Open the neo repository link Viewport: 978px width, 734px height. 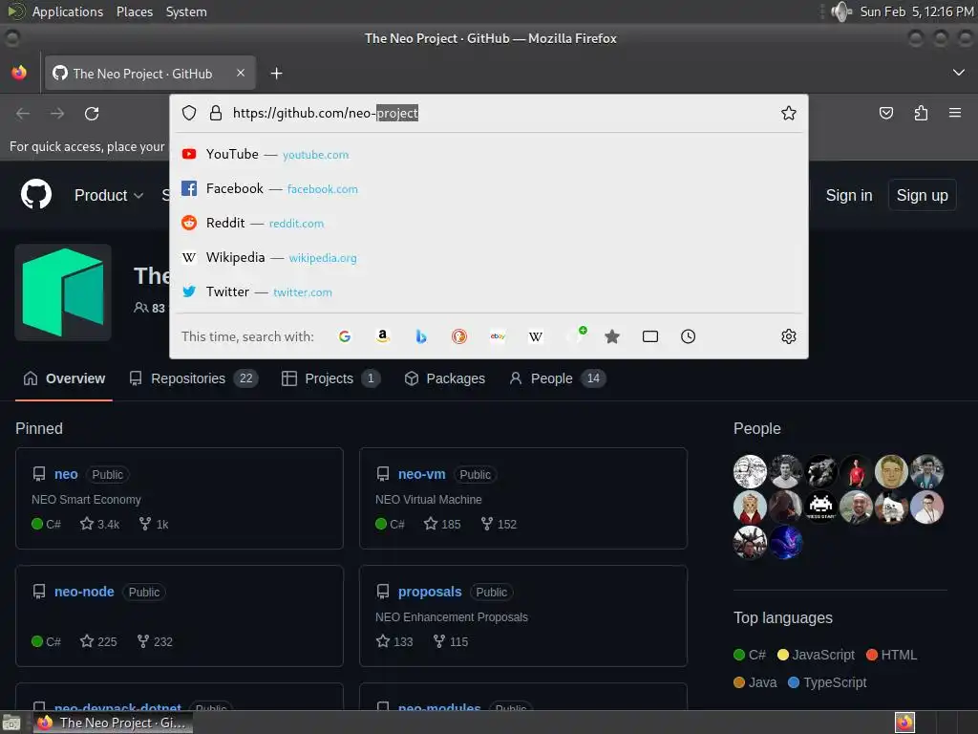[x=66, y=474]
